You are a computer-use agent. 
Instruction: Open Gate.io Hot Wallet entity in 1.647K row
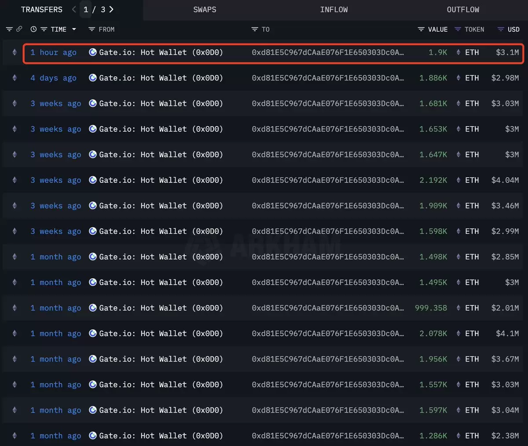[161, 154]
